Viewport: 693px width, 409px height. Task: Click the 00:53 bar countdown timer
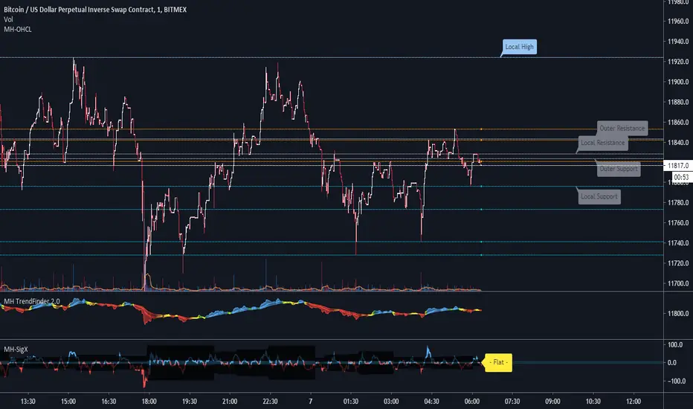(x=681, y=177)
